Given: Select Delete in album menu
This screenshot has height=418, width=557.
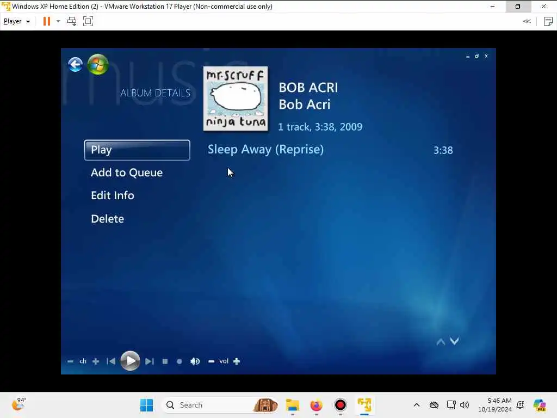Looking at the screenshot, I should pyautogui.click(x=107, y=219).
